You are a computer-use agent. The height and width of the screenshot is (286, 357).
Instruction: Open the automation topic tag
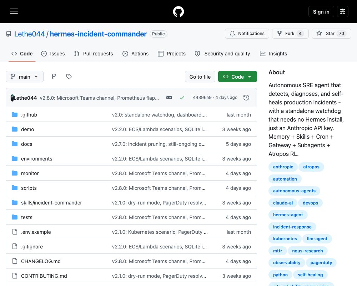[x=285, y=179]
